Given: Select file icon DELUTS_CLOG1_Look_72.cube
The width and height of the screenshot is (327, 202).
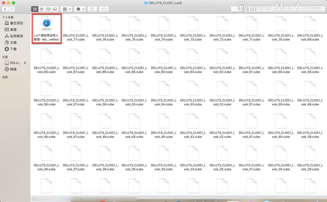Looking at the screenshot, I should [222, 24].
